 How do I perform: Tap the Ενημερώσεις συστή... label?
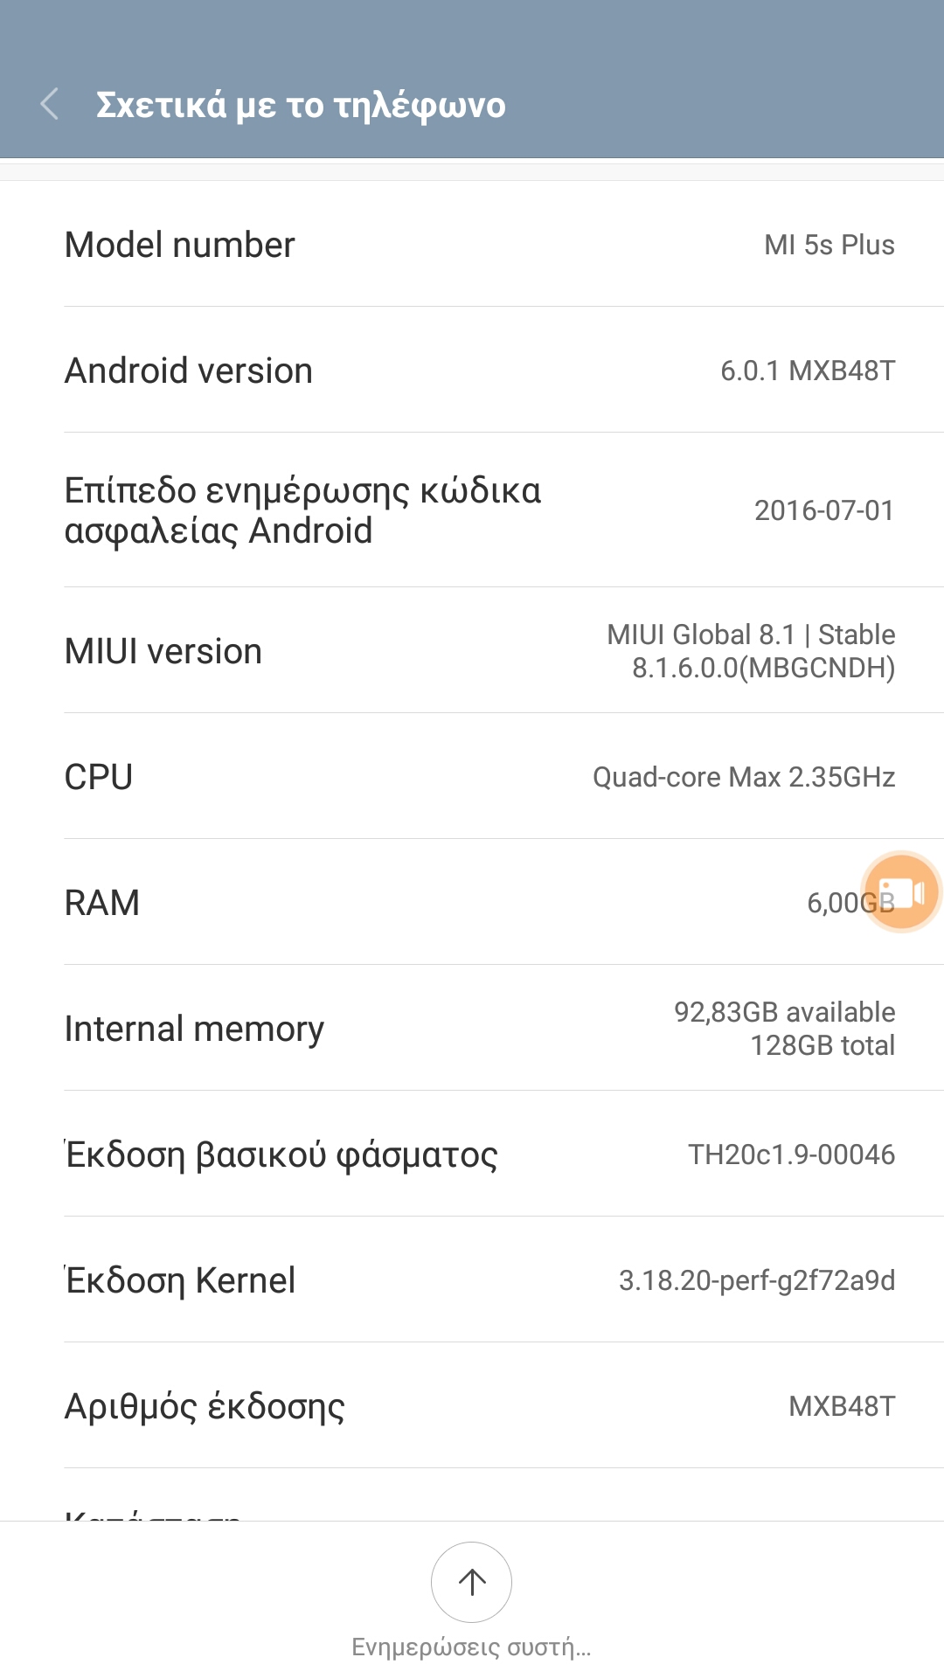[471, 1647]
